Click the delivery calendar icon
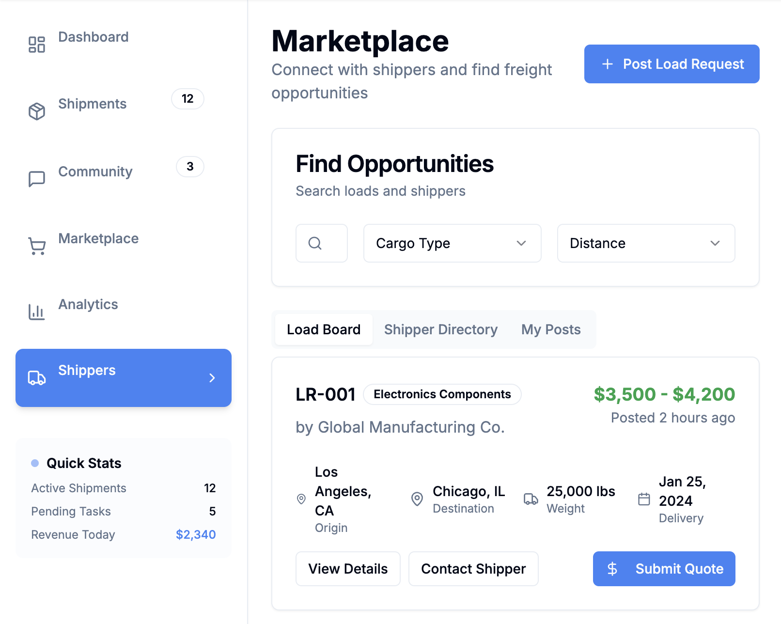The image size is (781, 624). [644, 499]
